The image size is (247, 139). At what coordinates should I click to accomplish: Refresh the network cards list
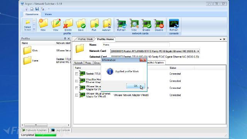(121, 25)
